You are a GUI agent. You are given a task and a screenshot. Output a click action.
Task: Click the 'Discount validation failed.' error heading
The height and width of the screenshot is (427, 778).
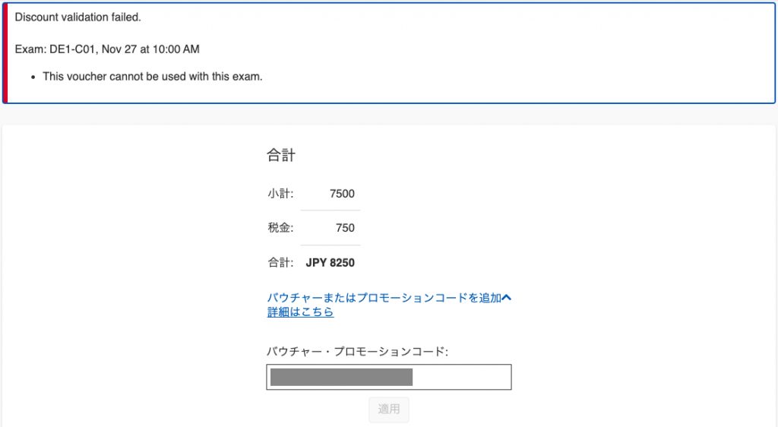click(x=78, y=17)
